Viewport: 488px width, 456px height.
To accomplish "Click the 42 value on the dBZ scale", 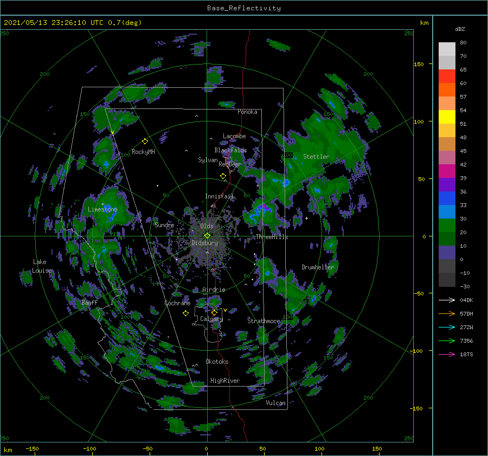I will 463,165.
